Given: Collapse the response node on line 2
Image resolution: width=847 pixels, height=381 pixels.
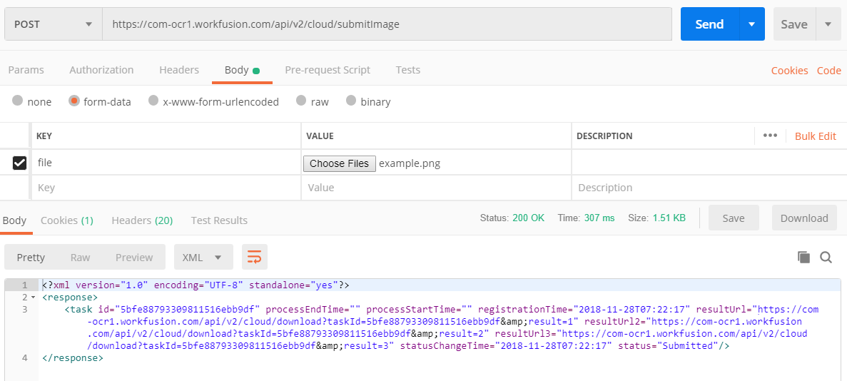Looking at the screenshot, I should [x=33, y=298].
